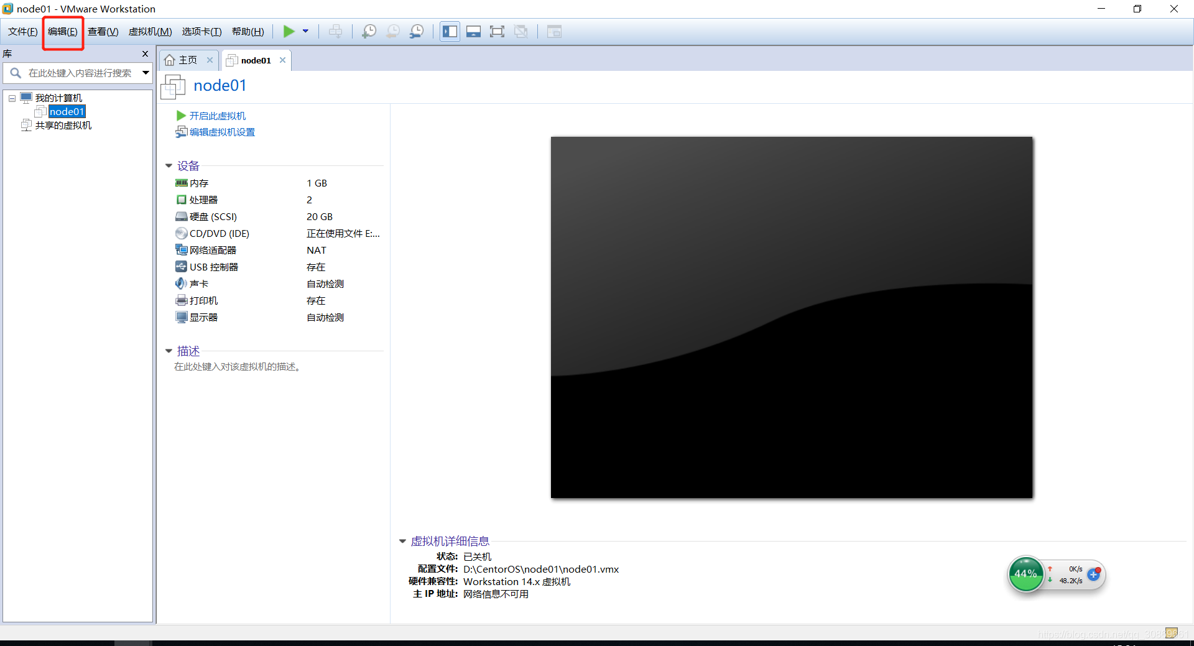Screen dimensions: 1194x646
Task: Click the description text field
Action: 237,367
